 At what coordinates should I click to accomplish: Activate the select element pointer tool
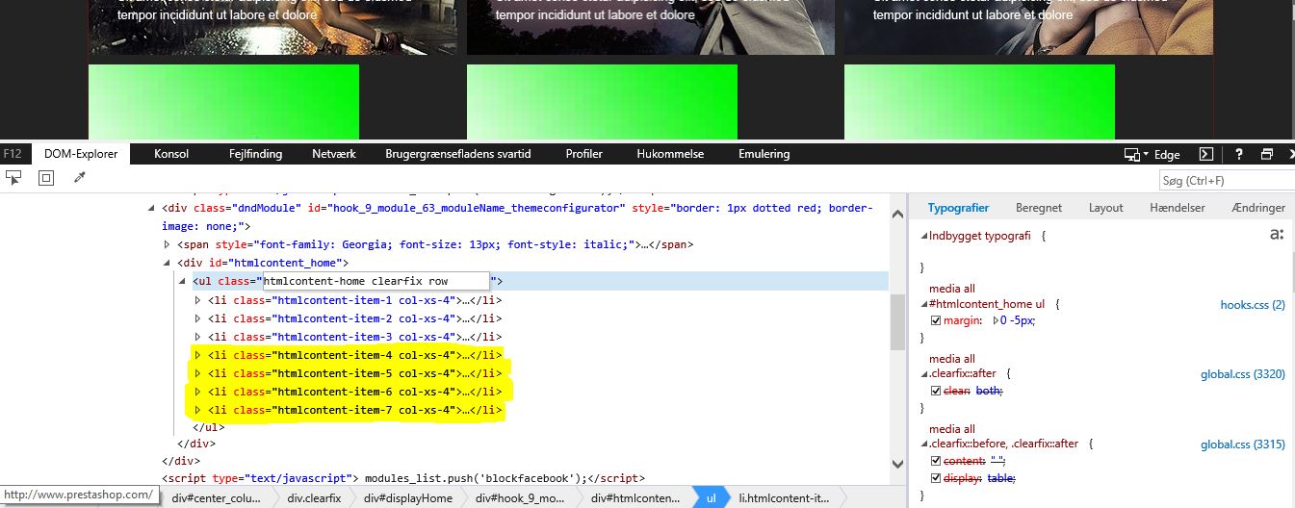click(x=14, y=178)
